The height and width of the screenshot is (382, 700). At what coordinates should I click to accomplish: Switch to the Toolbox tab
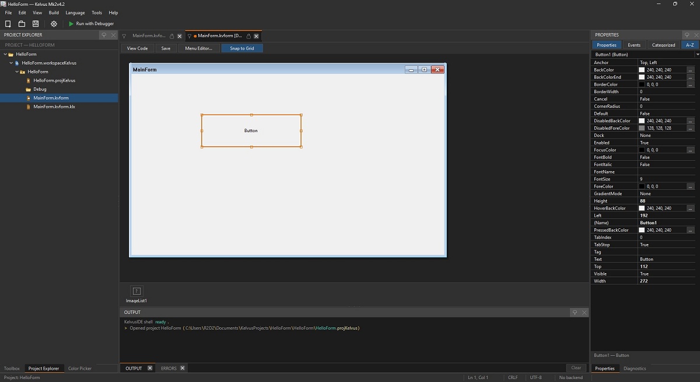12,368
